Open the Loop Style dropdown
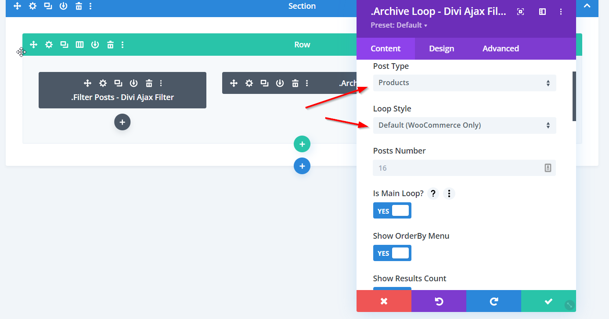The height and width of the screenshot is (319, 609). click(465, 125)
